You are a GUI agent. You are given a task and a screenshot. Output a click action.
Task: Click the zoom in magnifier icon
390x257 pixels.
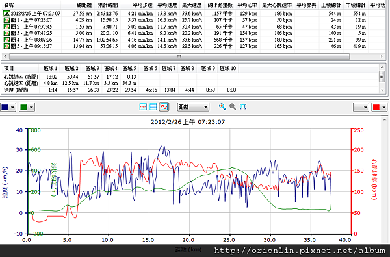pos(222,107)
